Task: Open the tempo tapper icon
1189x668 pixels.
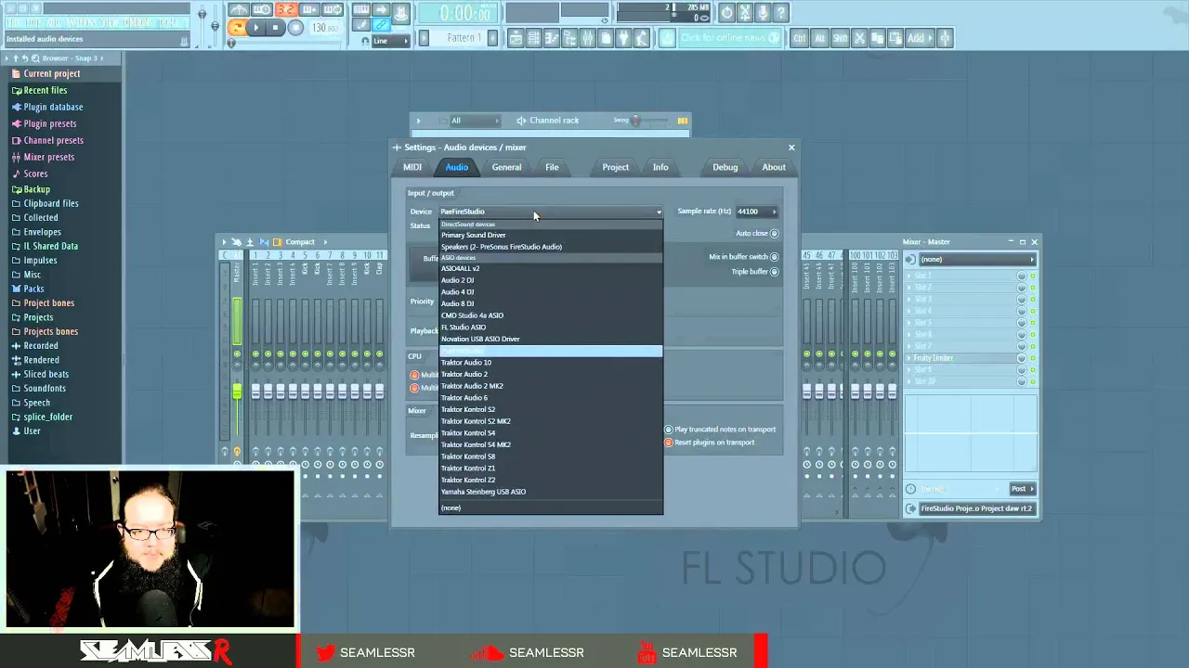Action: pos(642,38)
